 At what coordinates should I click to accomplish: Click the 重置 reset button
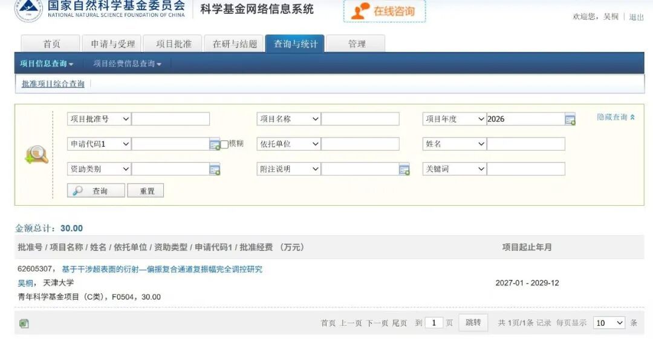point(145,191)
